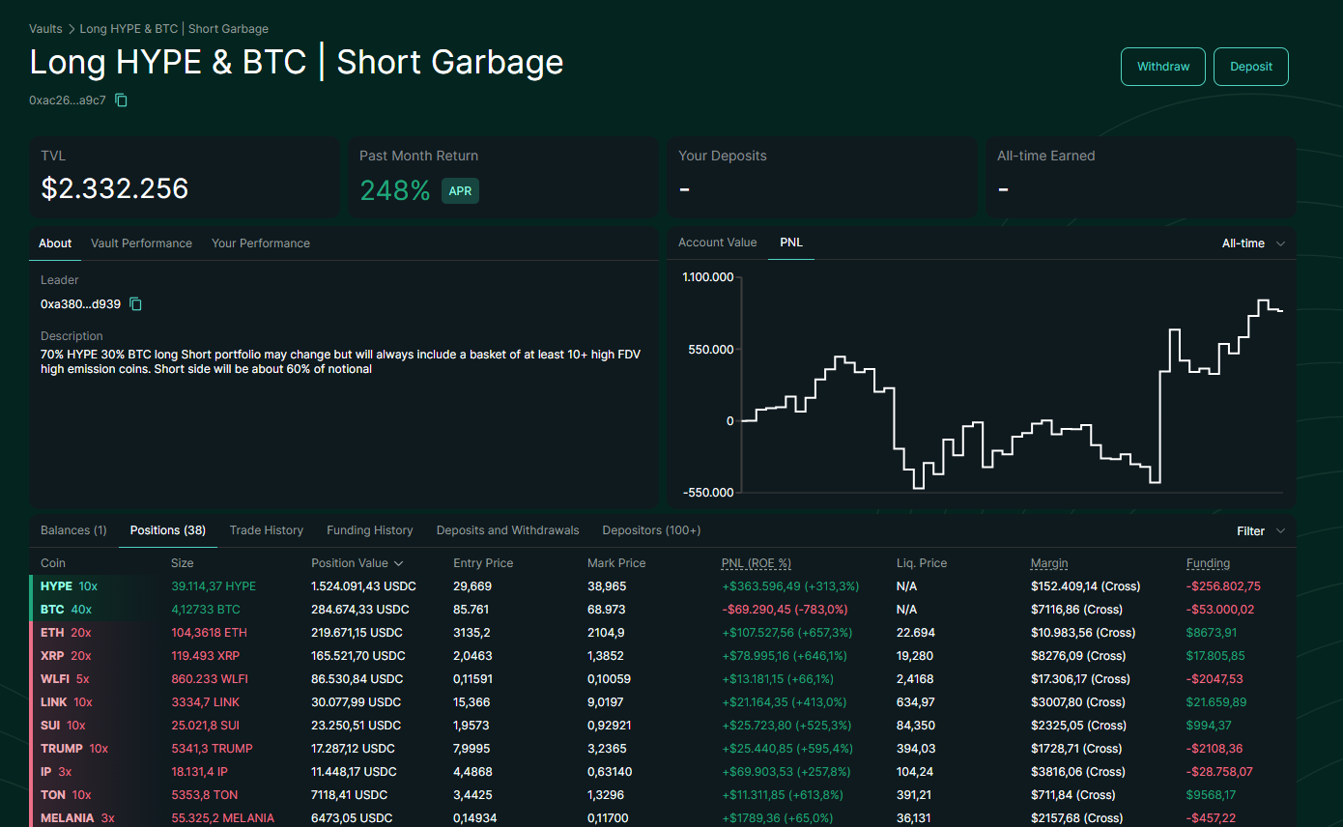Click TON liq. price 391,21
This screenshot has height=827, width=1343.
click(916, 795)
